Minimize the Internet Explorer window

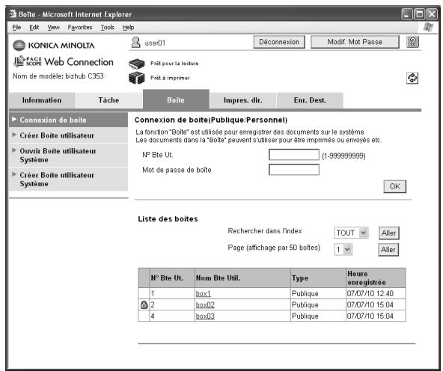tap(407, 14)
